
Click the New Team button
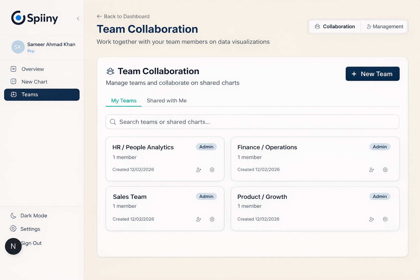click(x=372, y=74)
